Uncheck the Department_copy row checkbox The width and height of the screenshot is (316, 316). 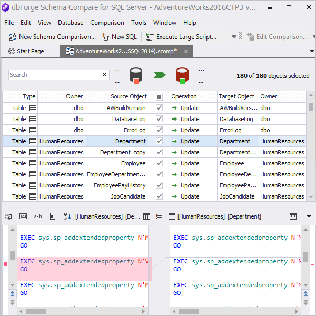click(x=159, y=152)
